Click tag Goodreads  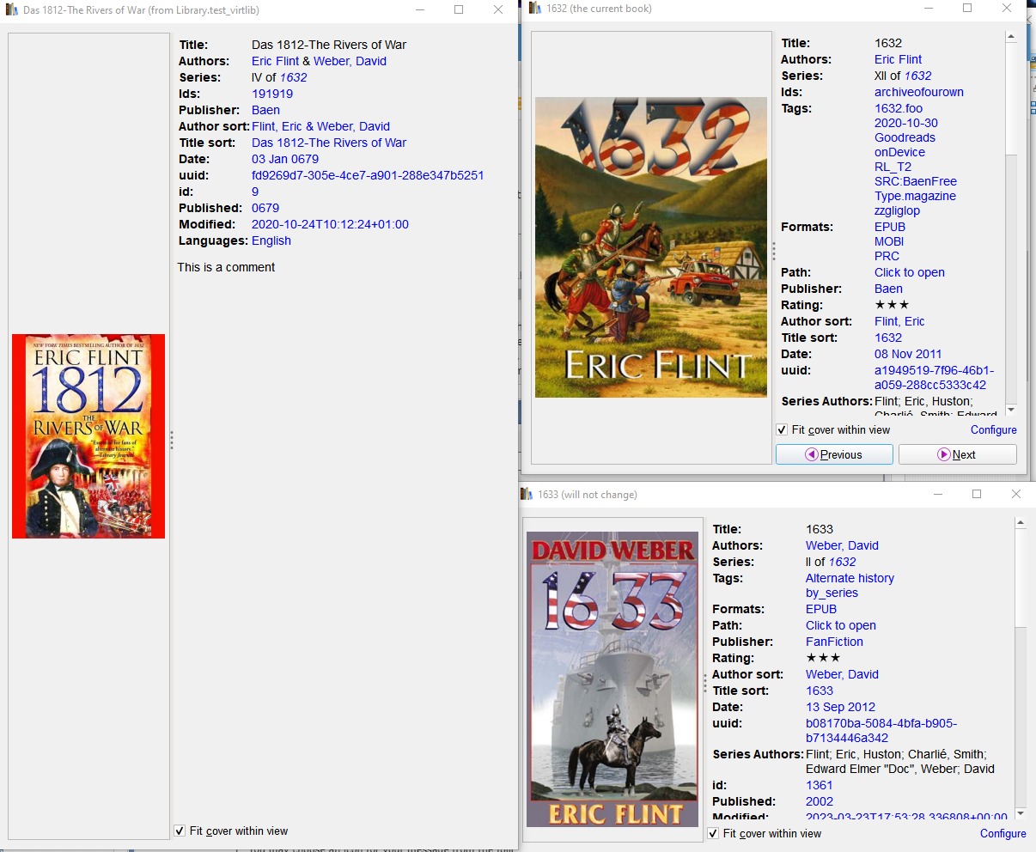tap(905, 137)
